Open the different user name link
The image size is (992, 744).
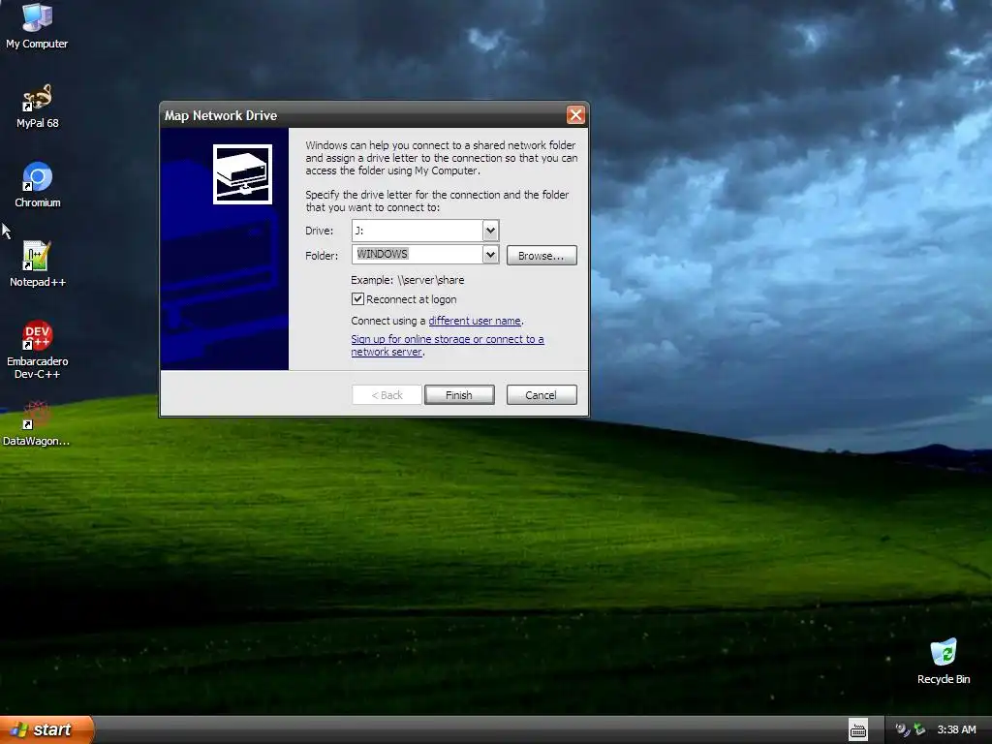point(475,321)
